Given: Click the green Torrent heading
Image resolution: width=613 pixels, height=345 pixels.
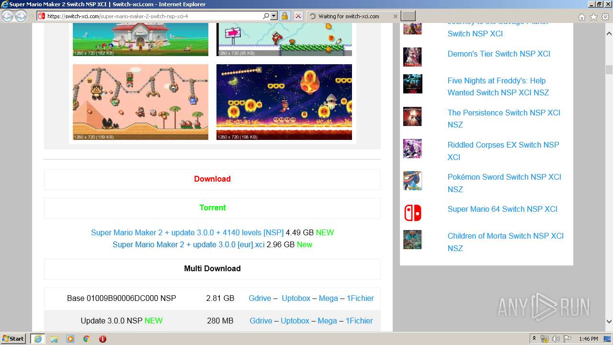Looking at the screenshot, I should (x=213, y=207).
